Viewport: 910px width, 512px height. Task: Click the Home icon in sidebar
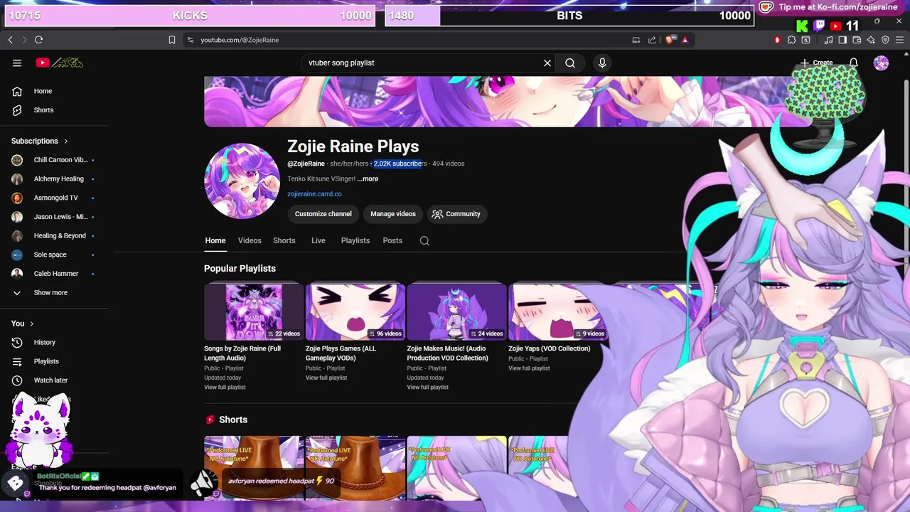17,91
